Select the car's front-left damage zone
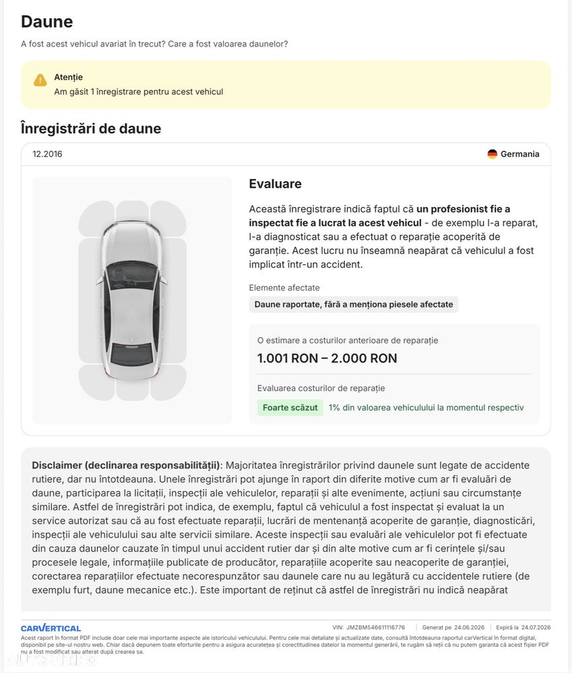This screenshot has height=673, width=572. tap(96, 218)
